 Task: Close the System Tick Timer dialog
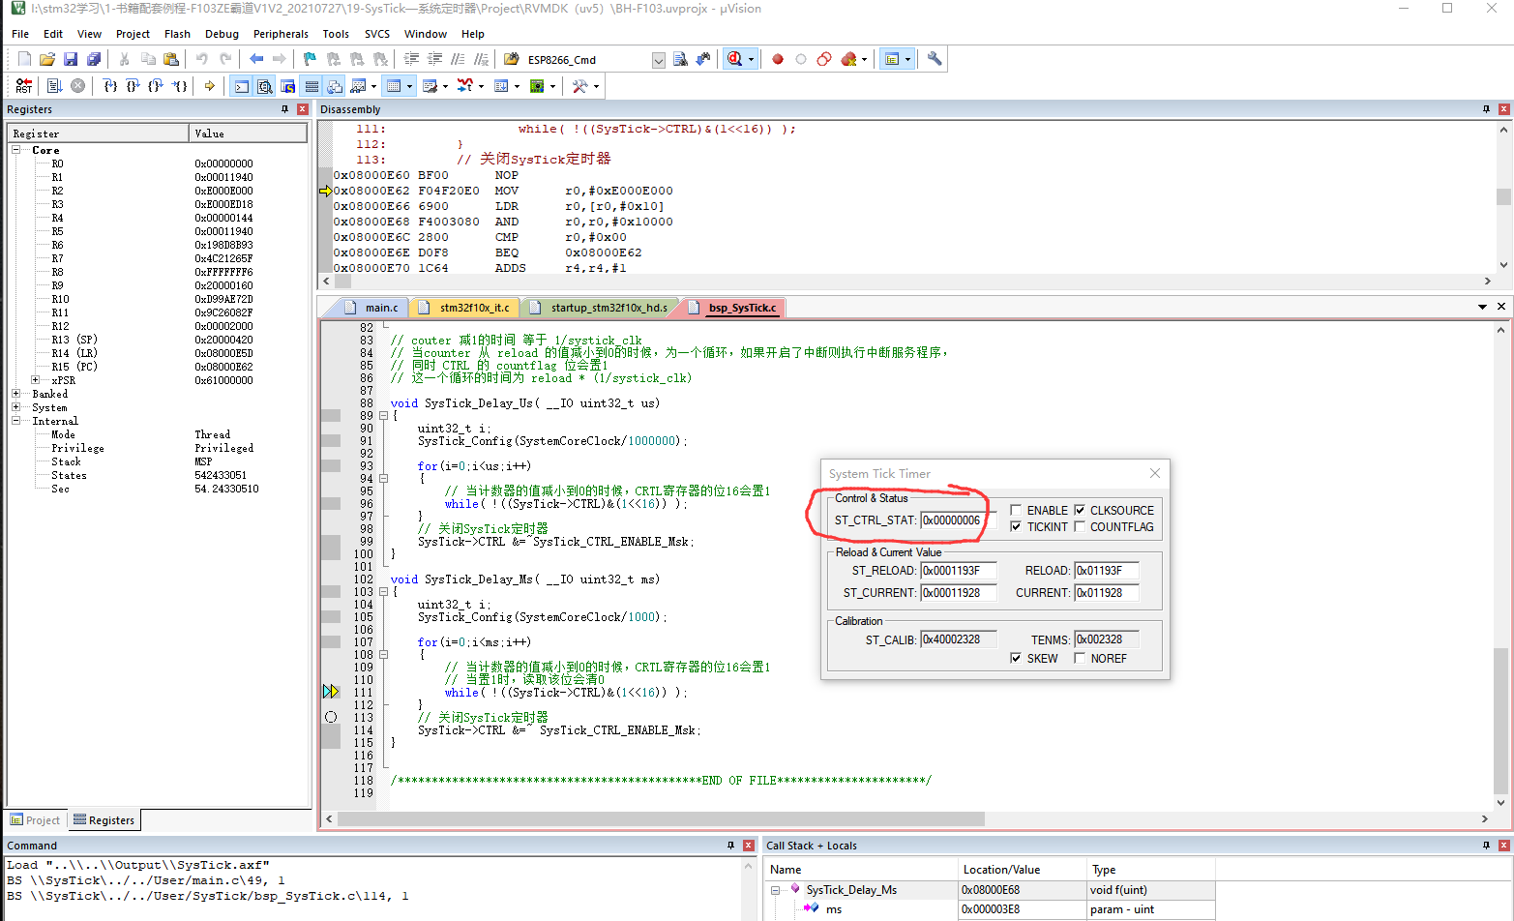tap(1154, 473)
